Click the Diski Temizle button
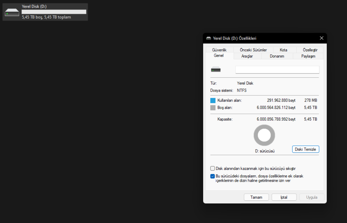Screen dimensions: 347x223 tap(305, 149)
